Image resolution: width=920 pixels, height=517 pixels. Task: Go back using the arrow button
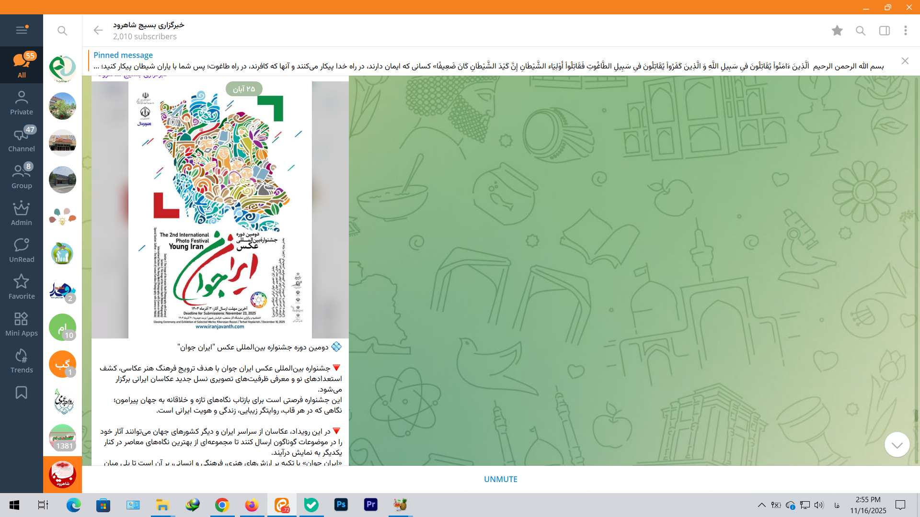[x=98, y=31]
